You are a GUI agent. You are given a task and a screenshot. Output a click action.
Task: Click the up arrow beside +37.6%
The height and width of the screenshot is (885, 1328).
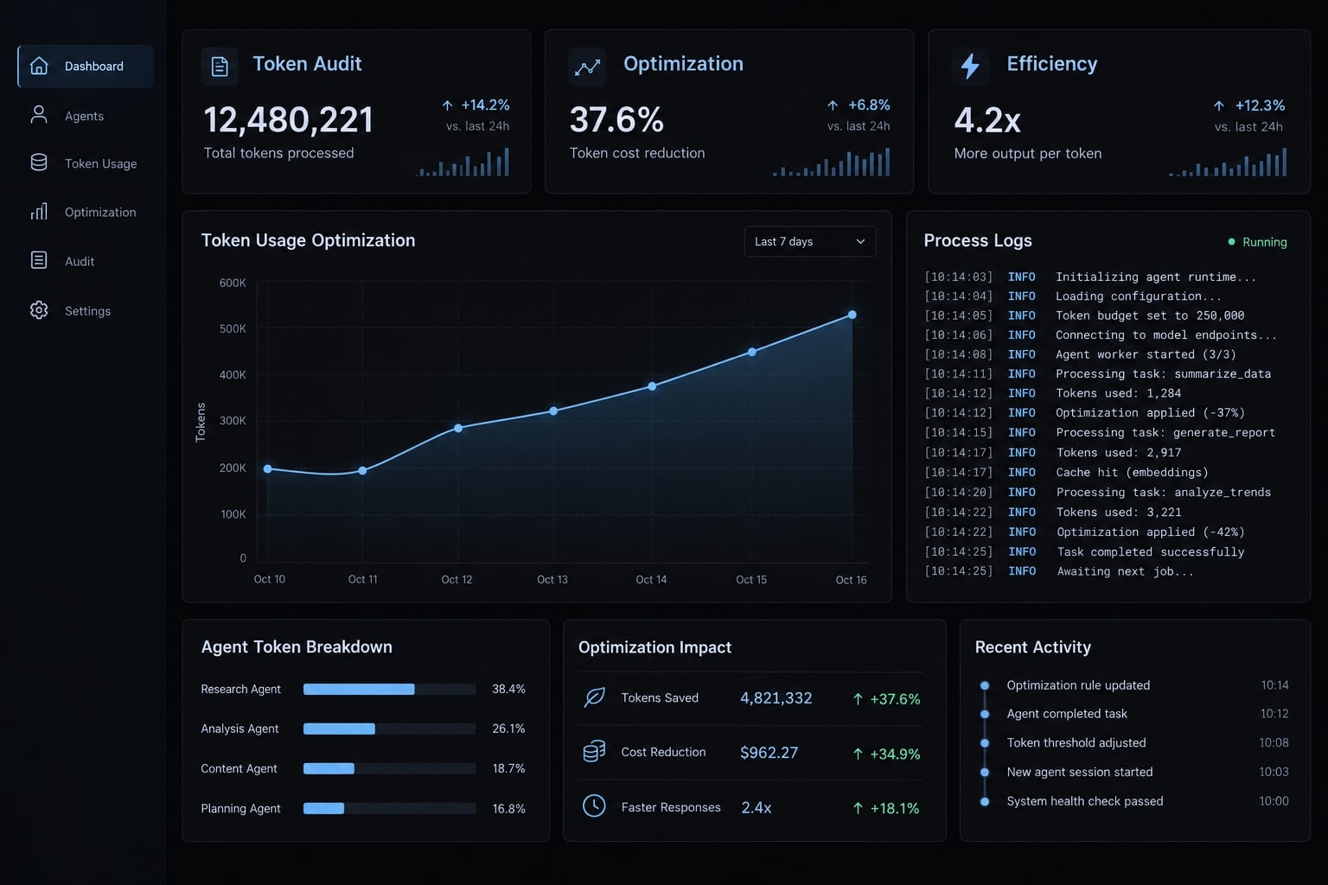(858, 699)
